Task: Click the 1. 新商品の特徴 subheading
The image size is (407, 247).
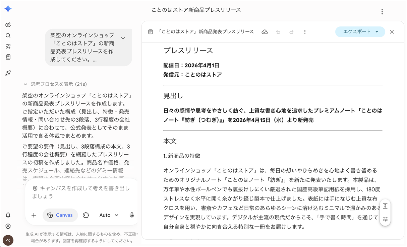Action: 182,156
